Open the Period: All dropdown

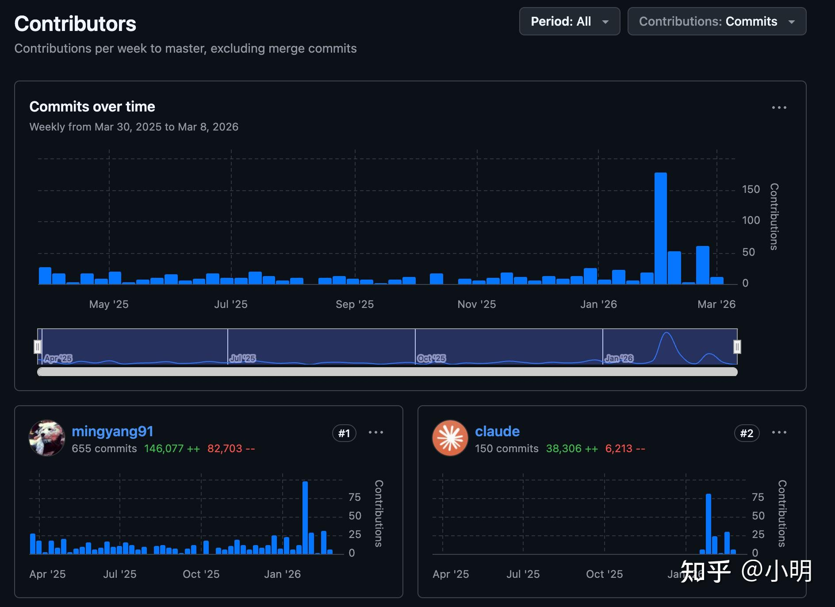(x=570, y=21)
